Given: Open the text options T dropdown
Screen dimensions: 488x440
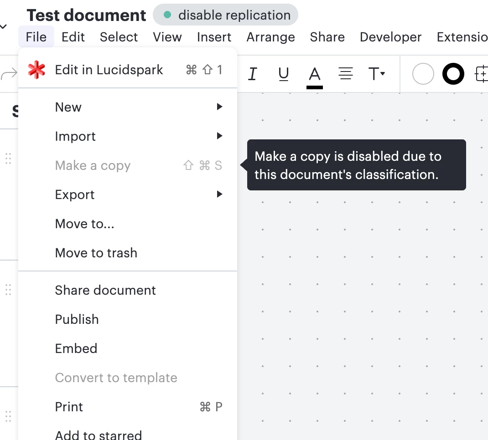Looking at the screenshot, I should click(x=377, y=74).
